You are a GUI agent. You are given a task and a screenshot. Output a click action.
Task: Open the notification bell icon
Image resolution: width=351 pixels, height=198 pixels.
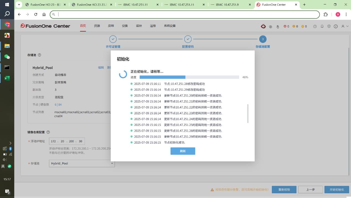coord(322,26)
